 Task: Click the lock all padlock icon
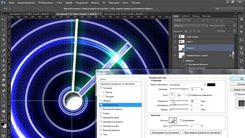[199, 31]
